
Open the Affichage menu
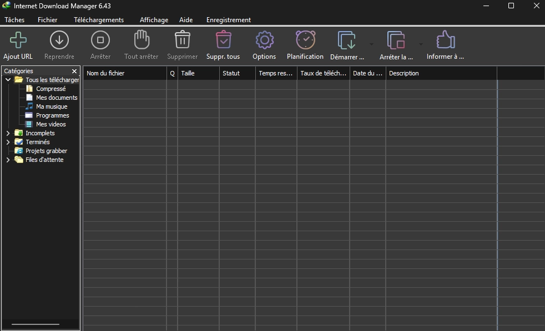[154, 20]
